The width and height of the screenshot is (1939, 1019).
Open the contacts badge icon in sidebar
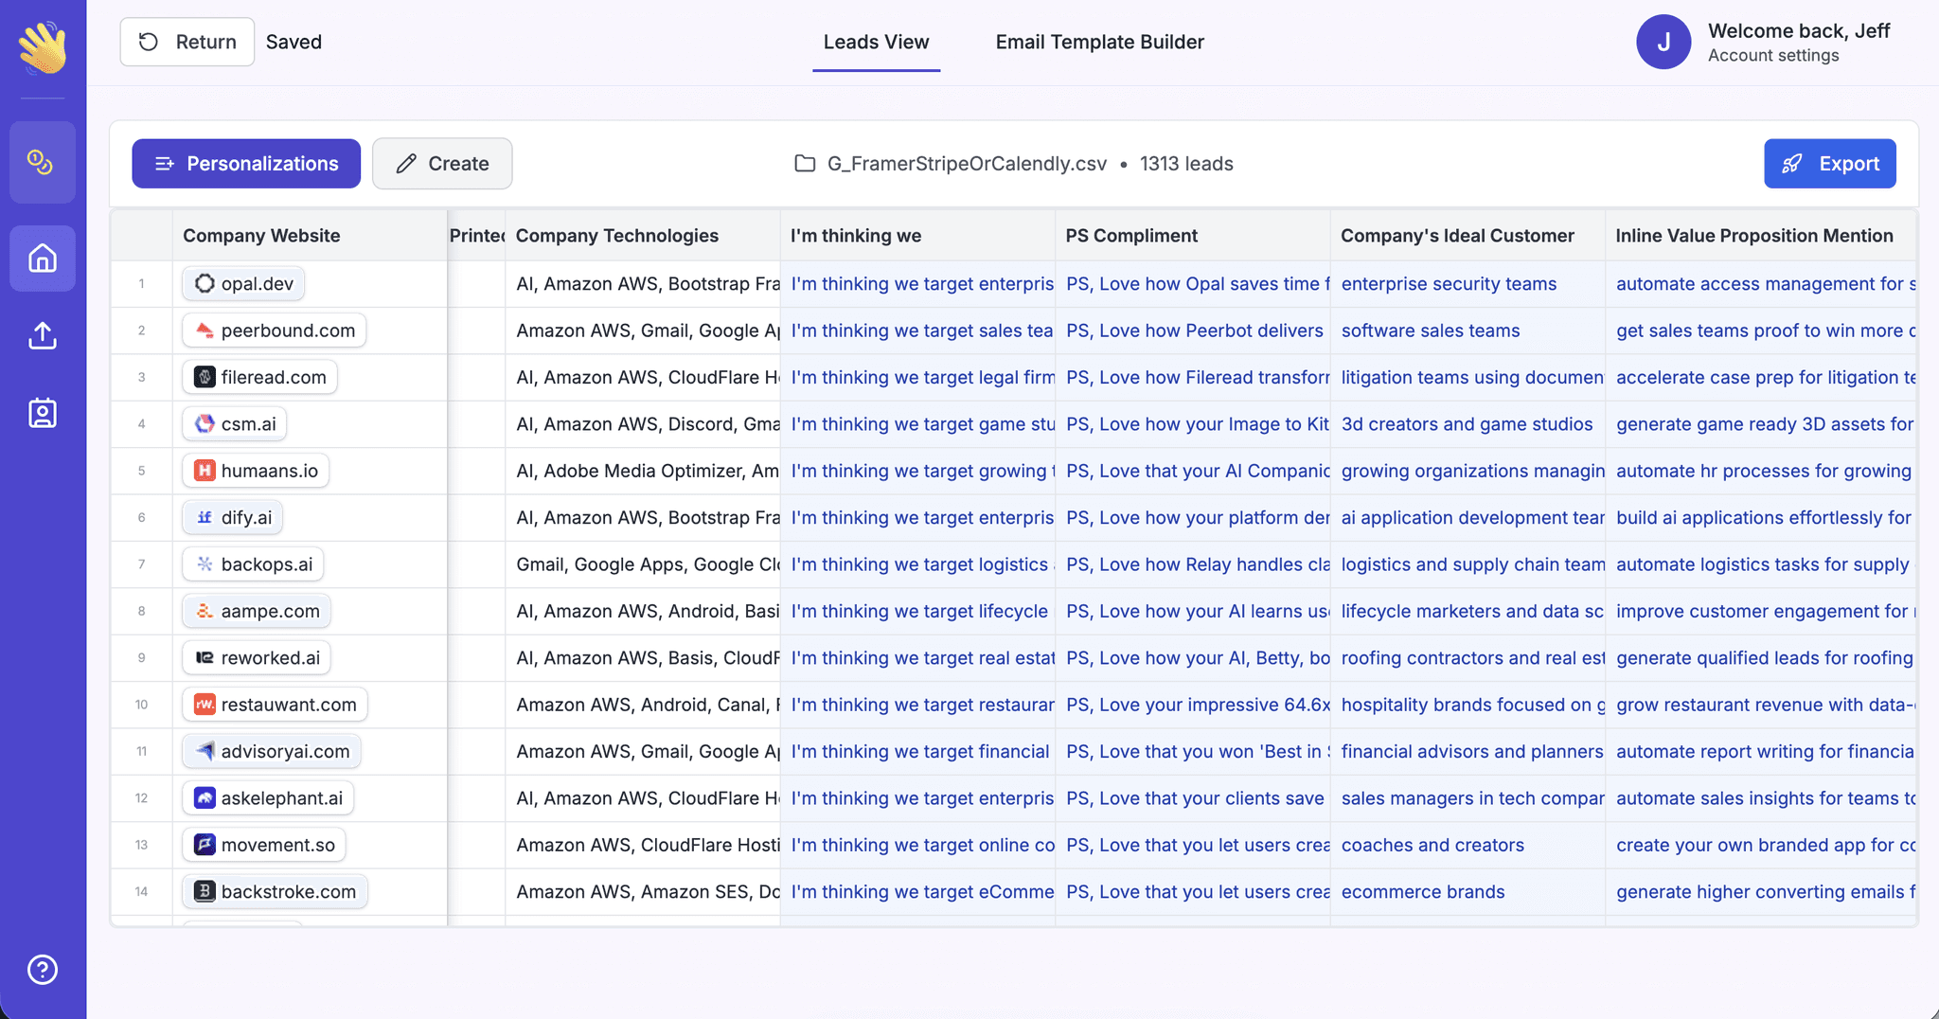(x=43, y=413)
